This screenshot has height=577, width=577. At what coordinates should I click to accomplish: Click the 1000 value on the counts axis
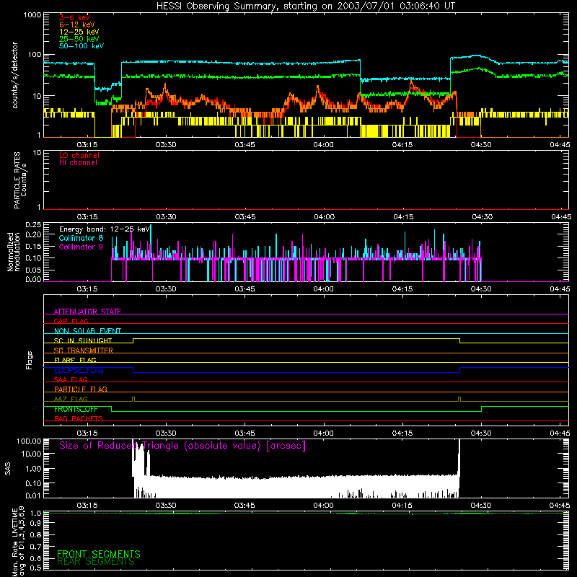coord(32,15)
